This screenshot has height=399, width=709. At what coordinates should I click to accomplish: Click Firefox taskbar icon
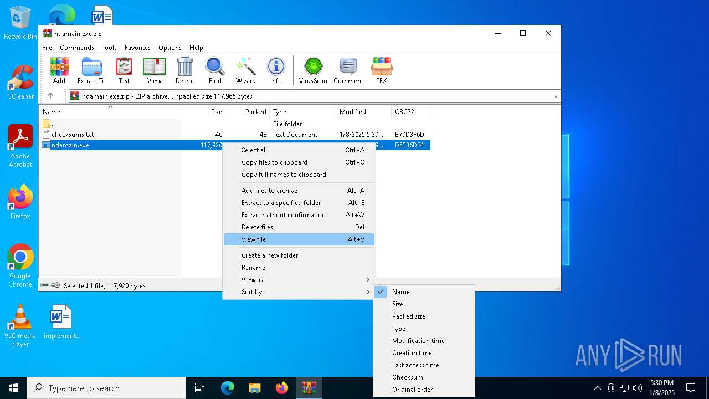click(282, 388)
